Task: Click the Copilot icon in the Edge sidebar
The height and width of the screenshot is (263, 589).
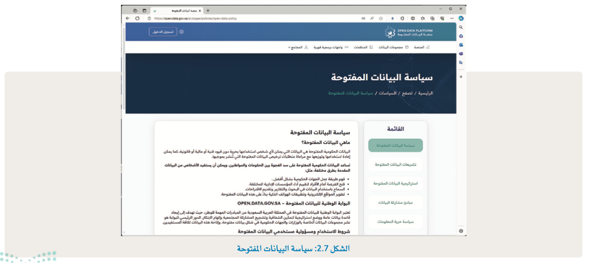Action: click(x=461, y=18)
